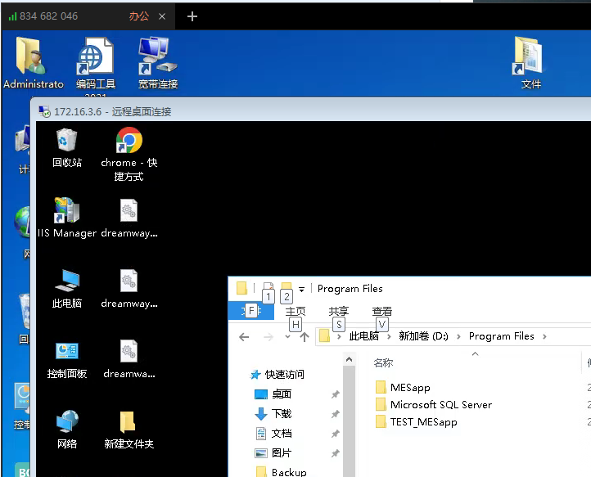591x477 pixels.
Task: Open the 控制面板 desktop icon
Action: (x=67, y=353)
